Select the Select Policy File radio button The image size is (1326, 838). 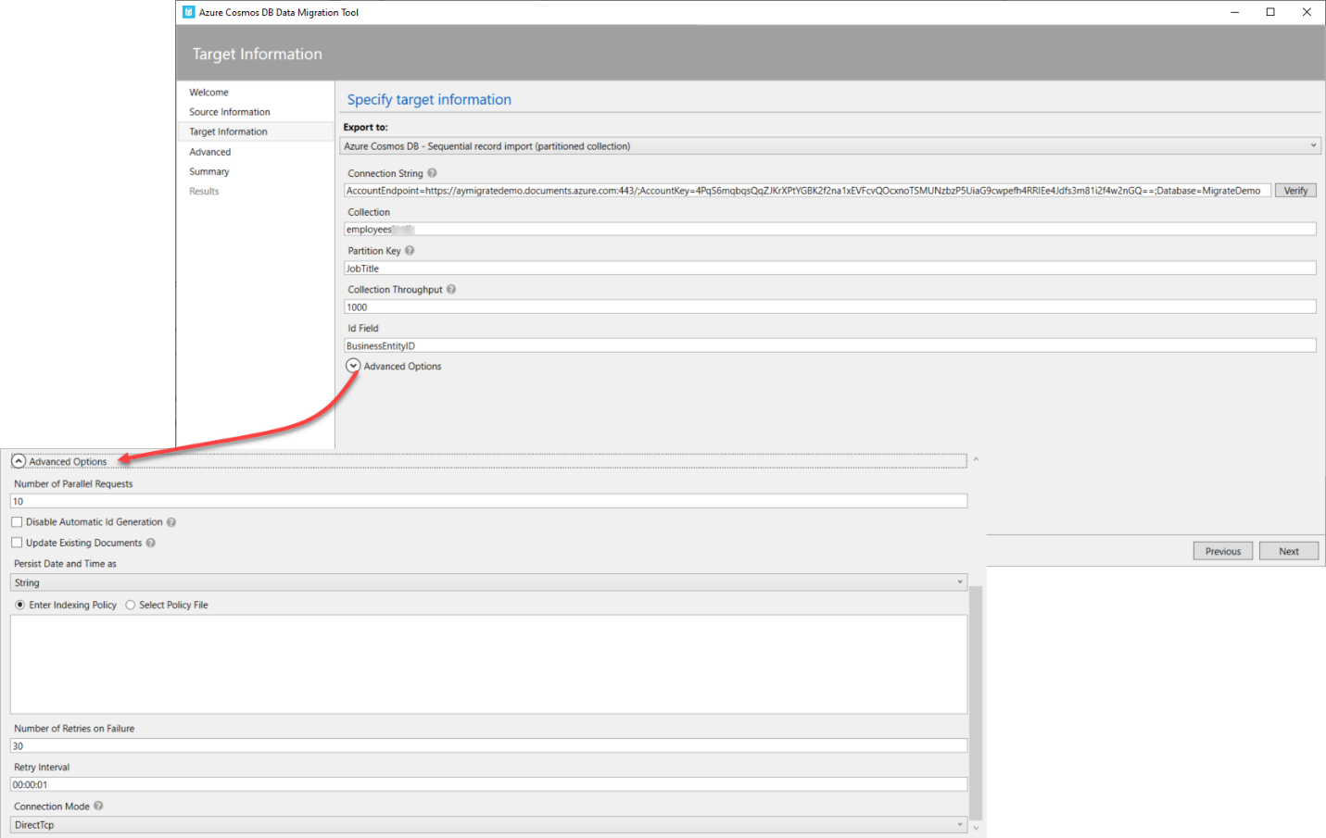(x=131, y=605)
